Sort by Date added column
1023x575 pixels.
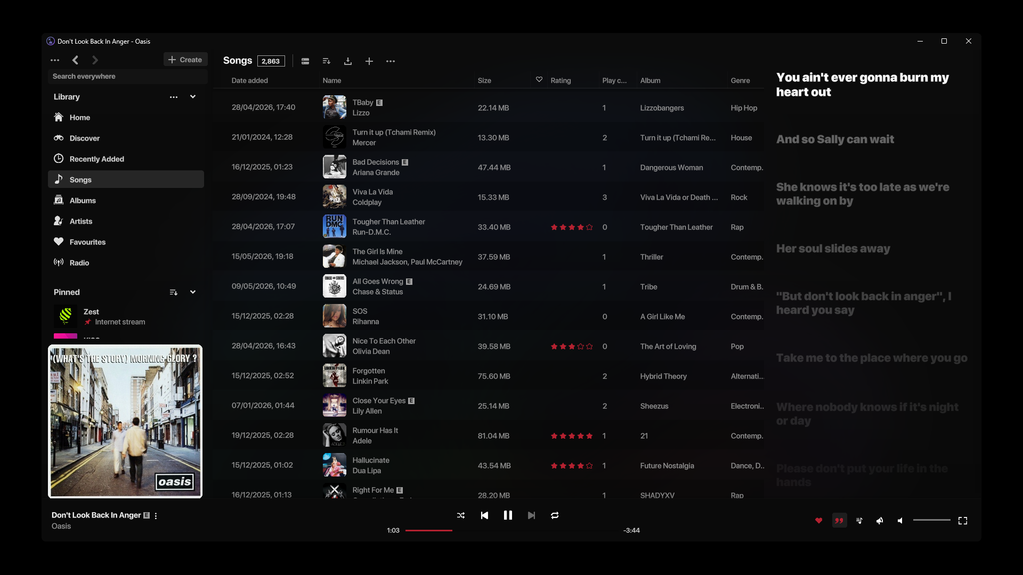point(250,80)
